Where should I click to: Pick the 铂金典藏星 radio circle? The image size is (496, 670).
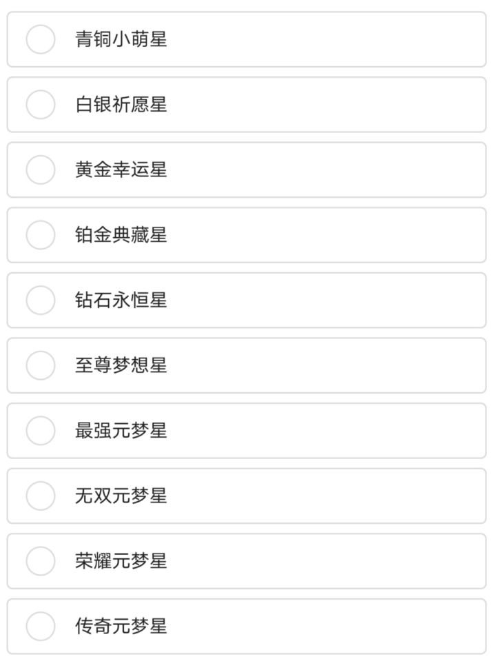[x=41, y=234]
